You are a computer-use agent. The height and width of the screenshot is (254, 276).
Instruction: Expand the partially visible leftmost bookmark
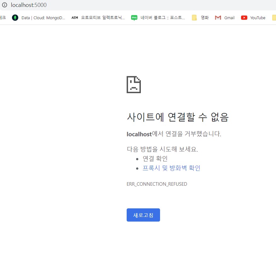click(x=2, y=18)
